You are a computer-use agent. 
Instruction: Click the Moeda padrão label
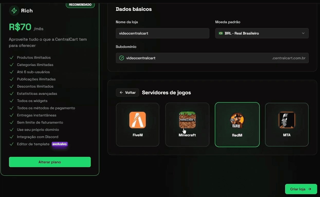[x=228, y=22]
